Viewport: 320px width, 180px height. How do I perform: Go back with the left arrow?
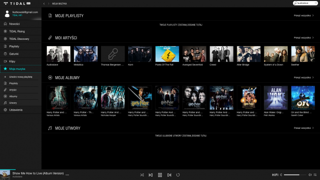tap(44, 3)
